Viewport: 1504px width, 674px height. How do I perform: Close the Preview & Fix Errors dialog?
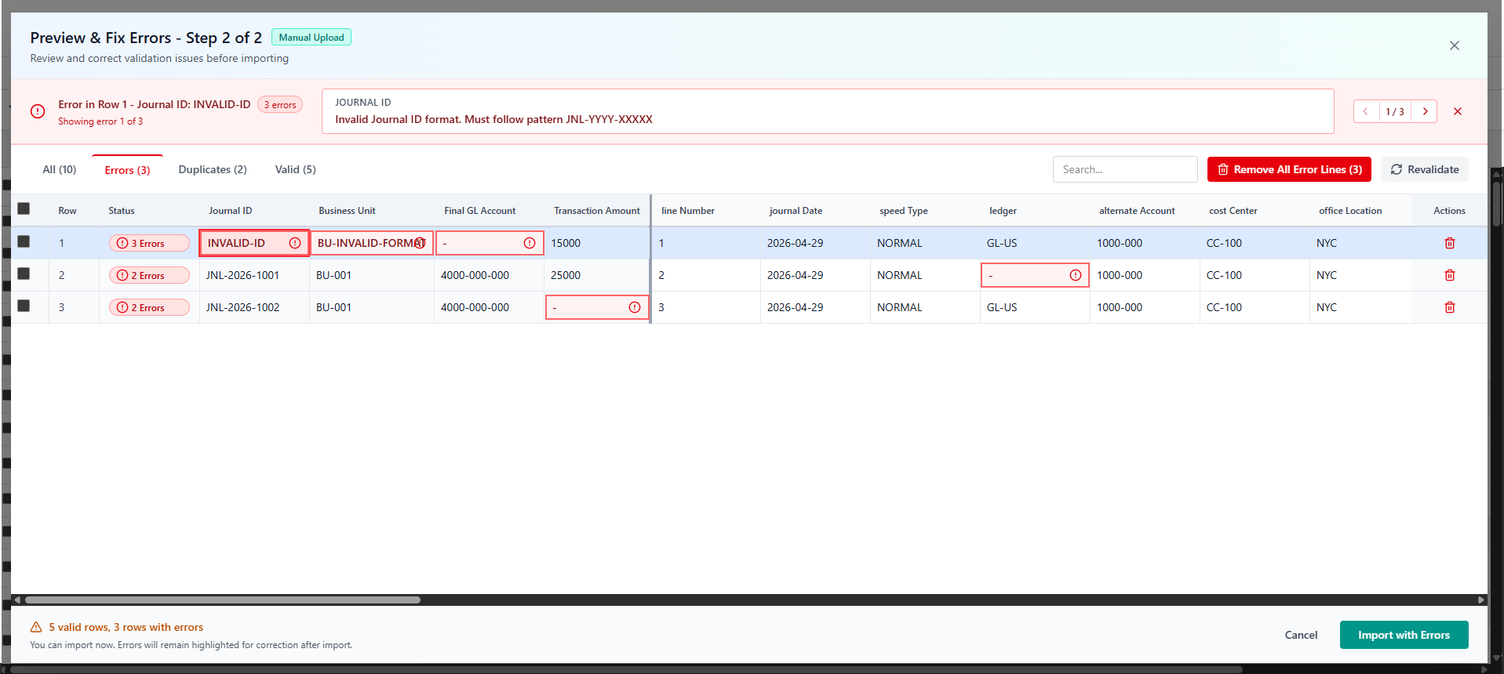(1454, 45)
